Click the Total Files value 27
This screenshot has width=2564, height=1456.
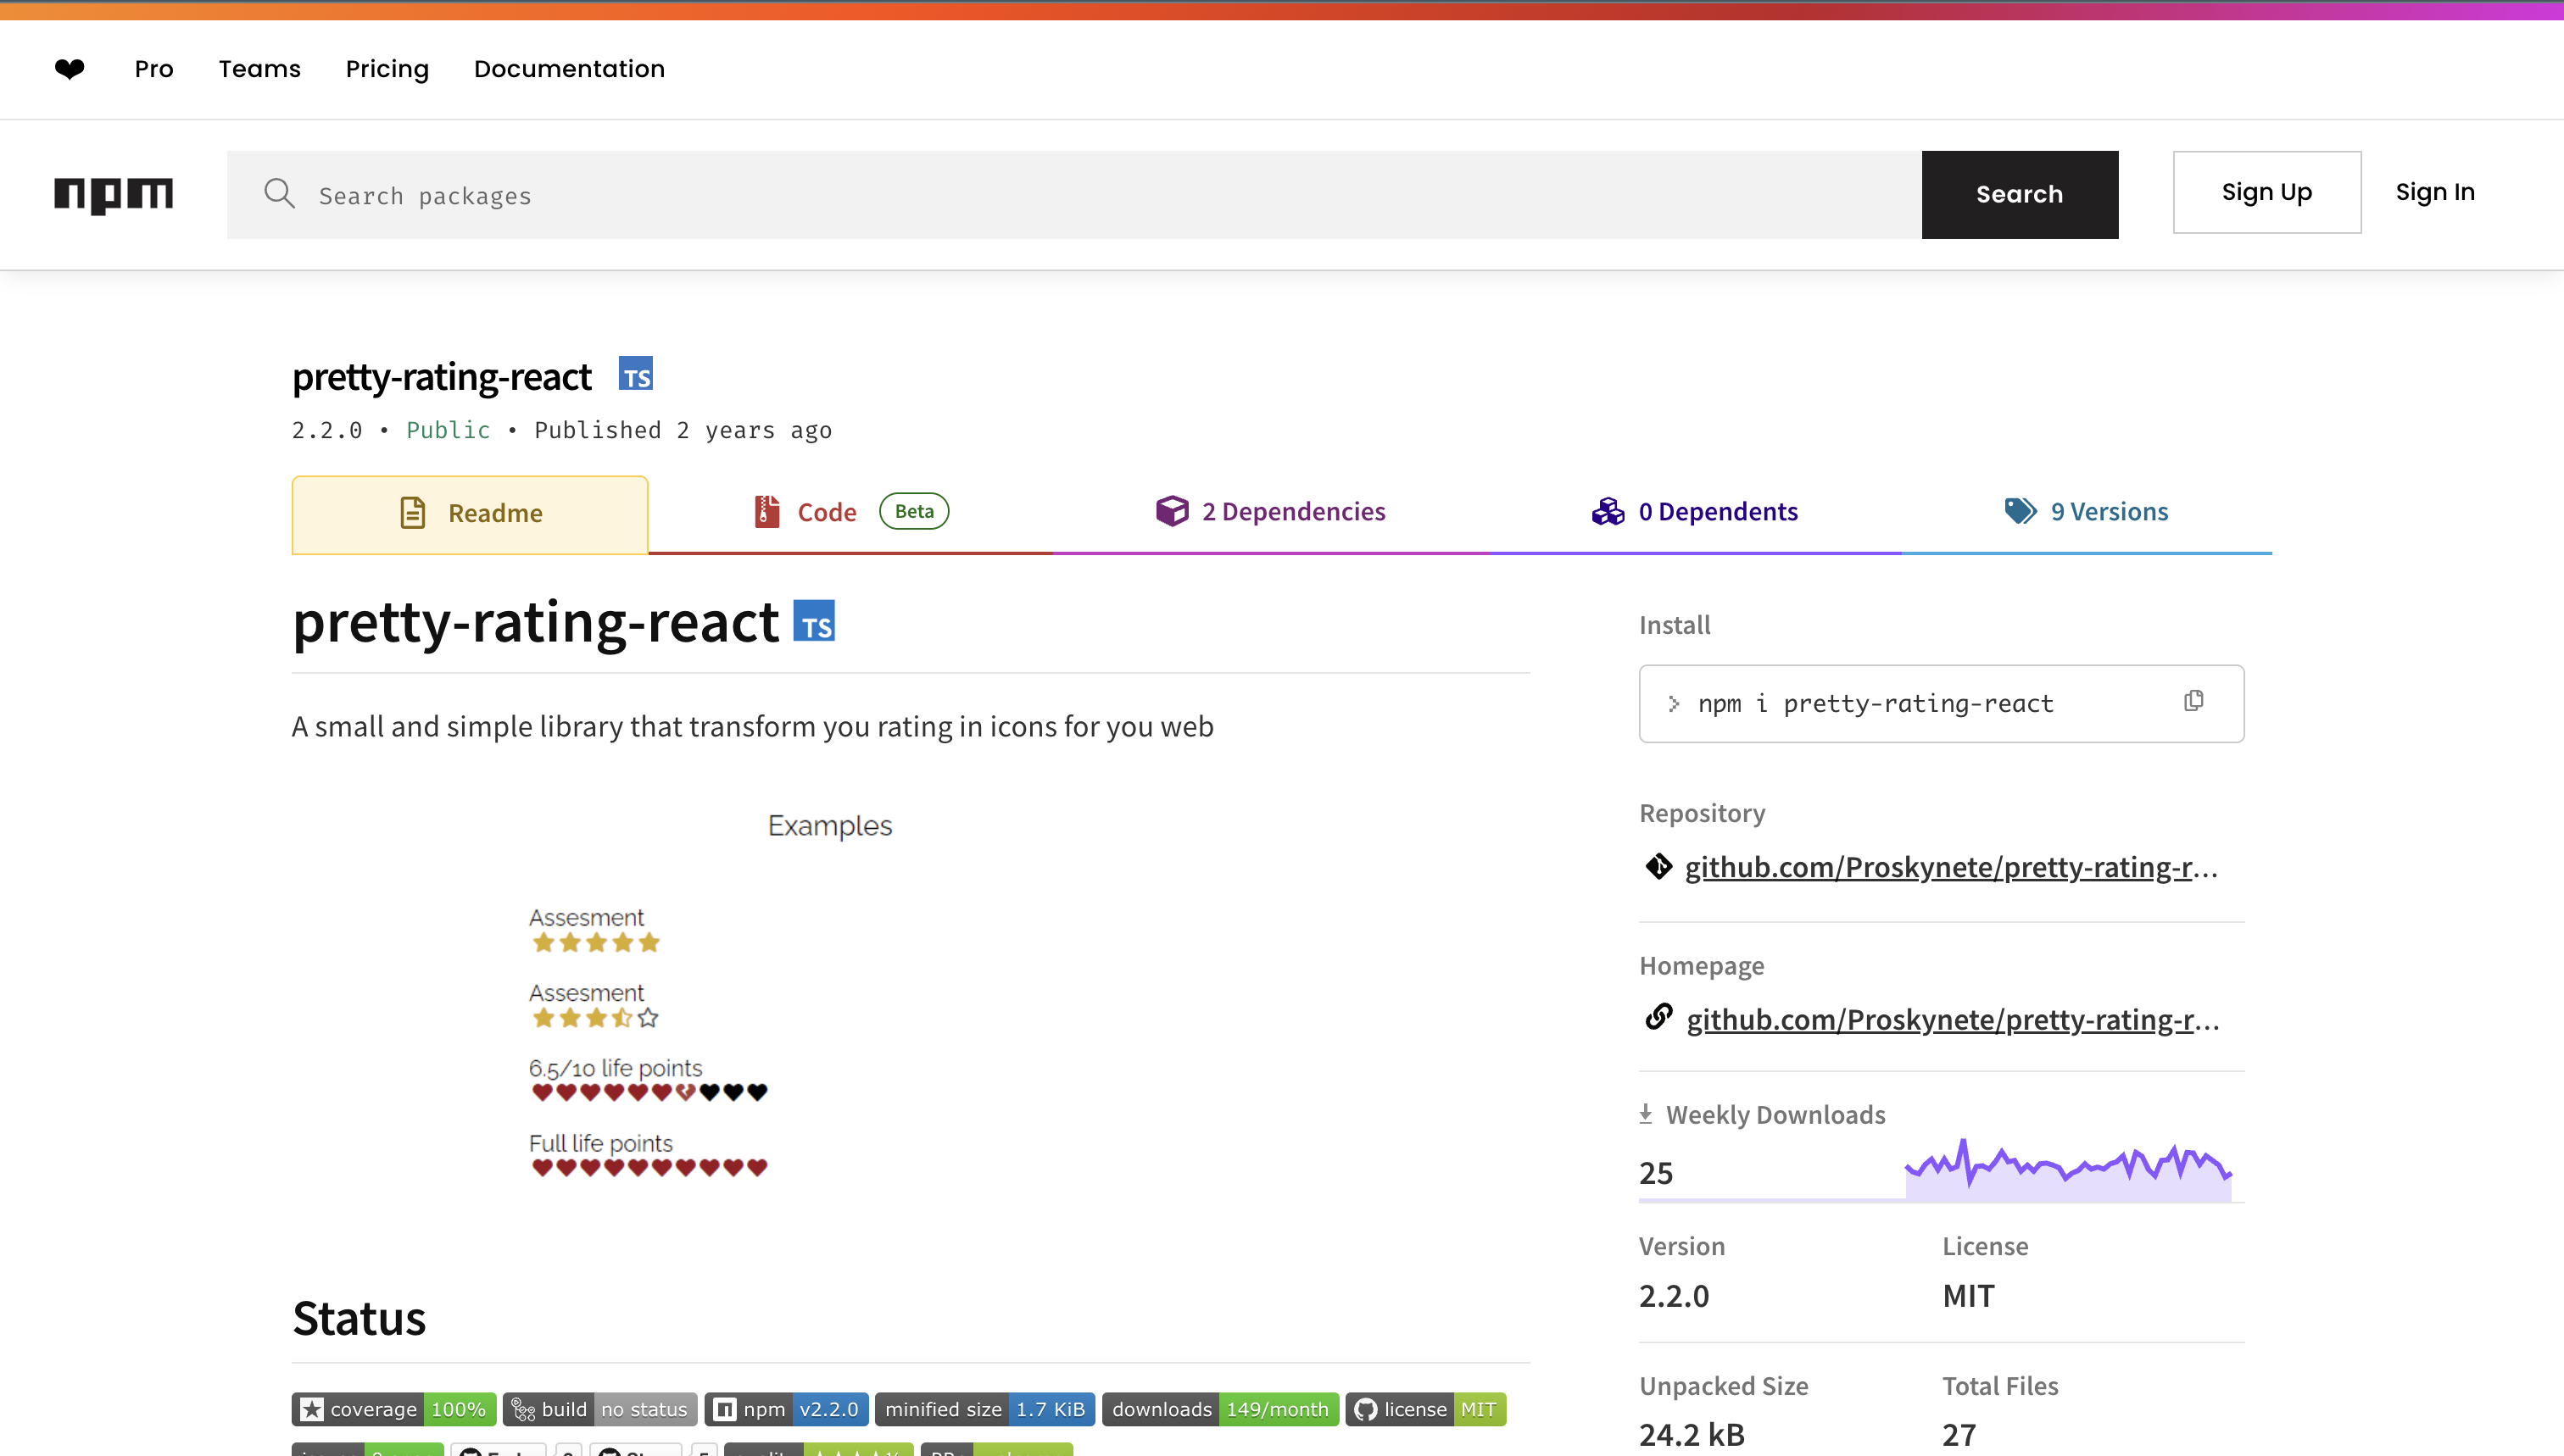coord(1959,1435)
